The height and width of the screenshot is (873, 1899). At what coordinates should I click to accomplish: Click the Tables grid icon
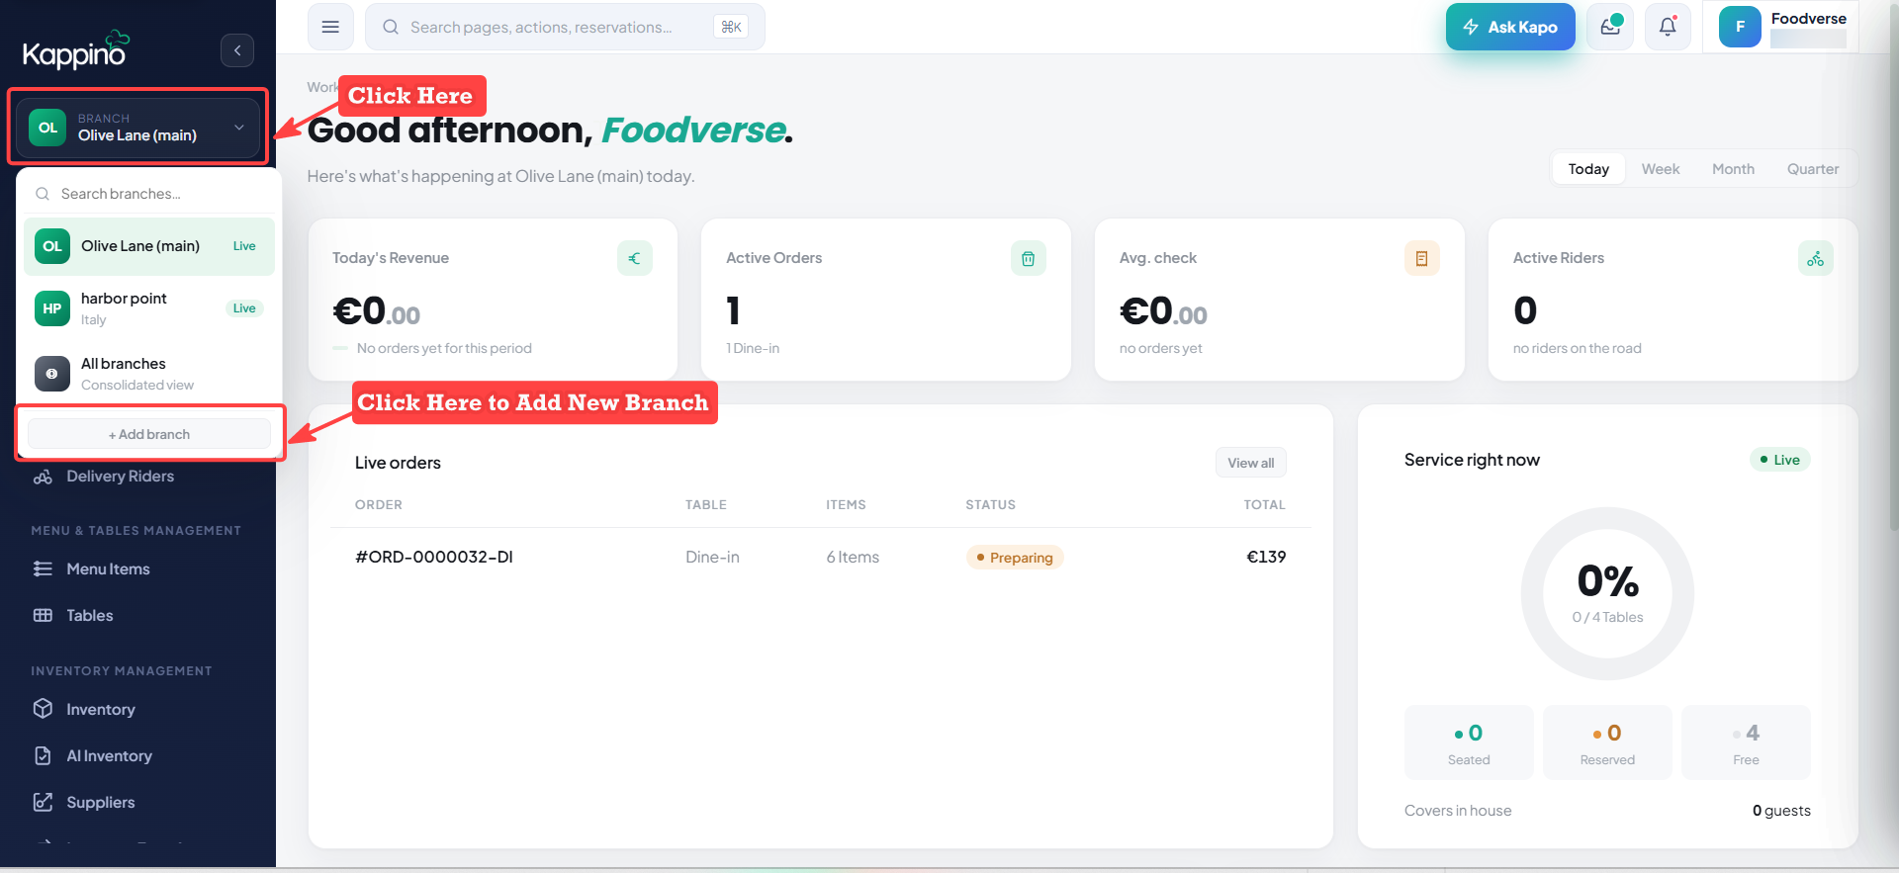pyautogui.click(x=43, y=616)
